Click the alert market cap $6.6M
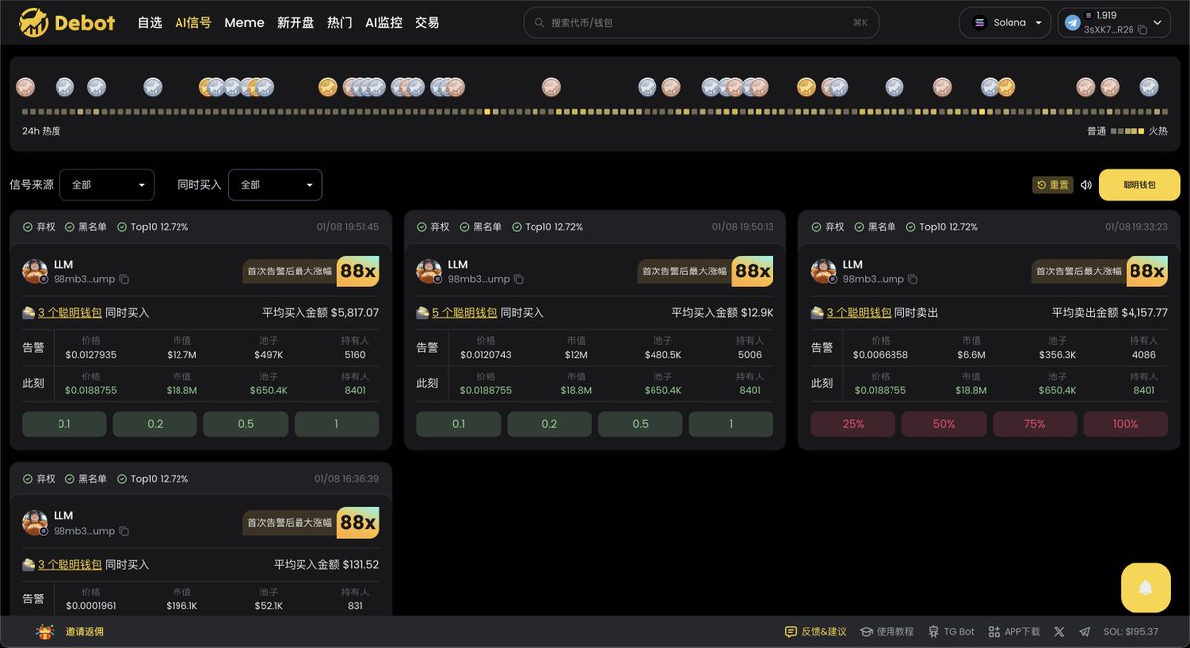The image size is (1190, 648). coord(971,354)
